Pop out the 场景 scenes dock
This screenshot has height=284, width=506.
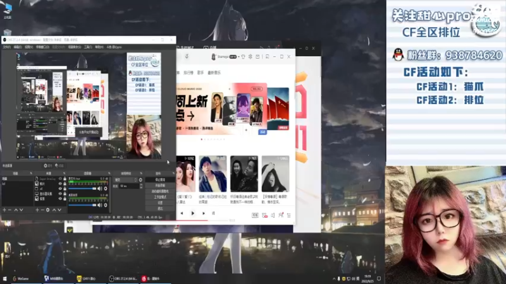click(x=31, y=174)
